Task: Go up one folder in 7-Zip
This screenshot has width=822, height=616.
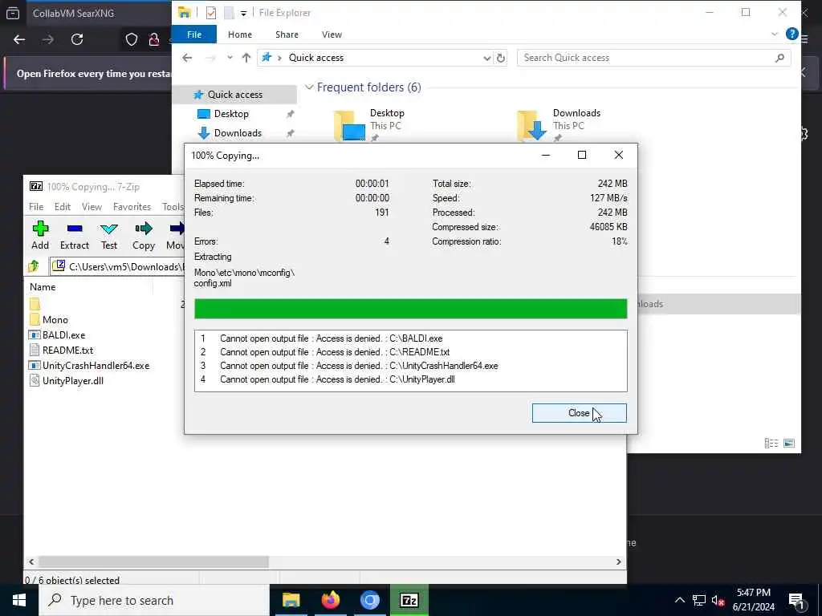Action: point(34,266)
